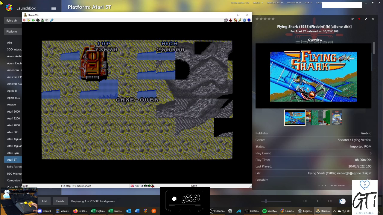
Task: Open Steem's blue information icon
Action: coord(249,20)
